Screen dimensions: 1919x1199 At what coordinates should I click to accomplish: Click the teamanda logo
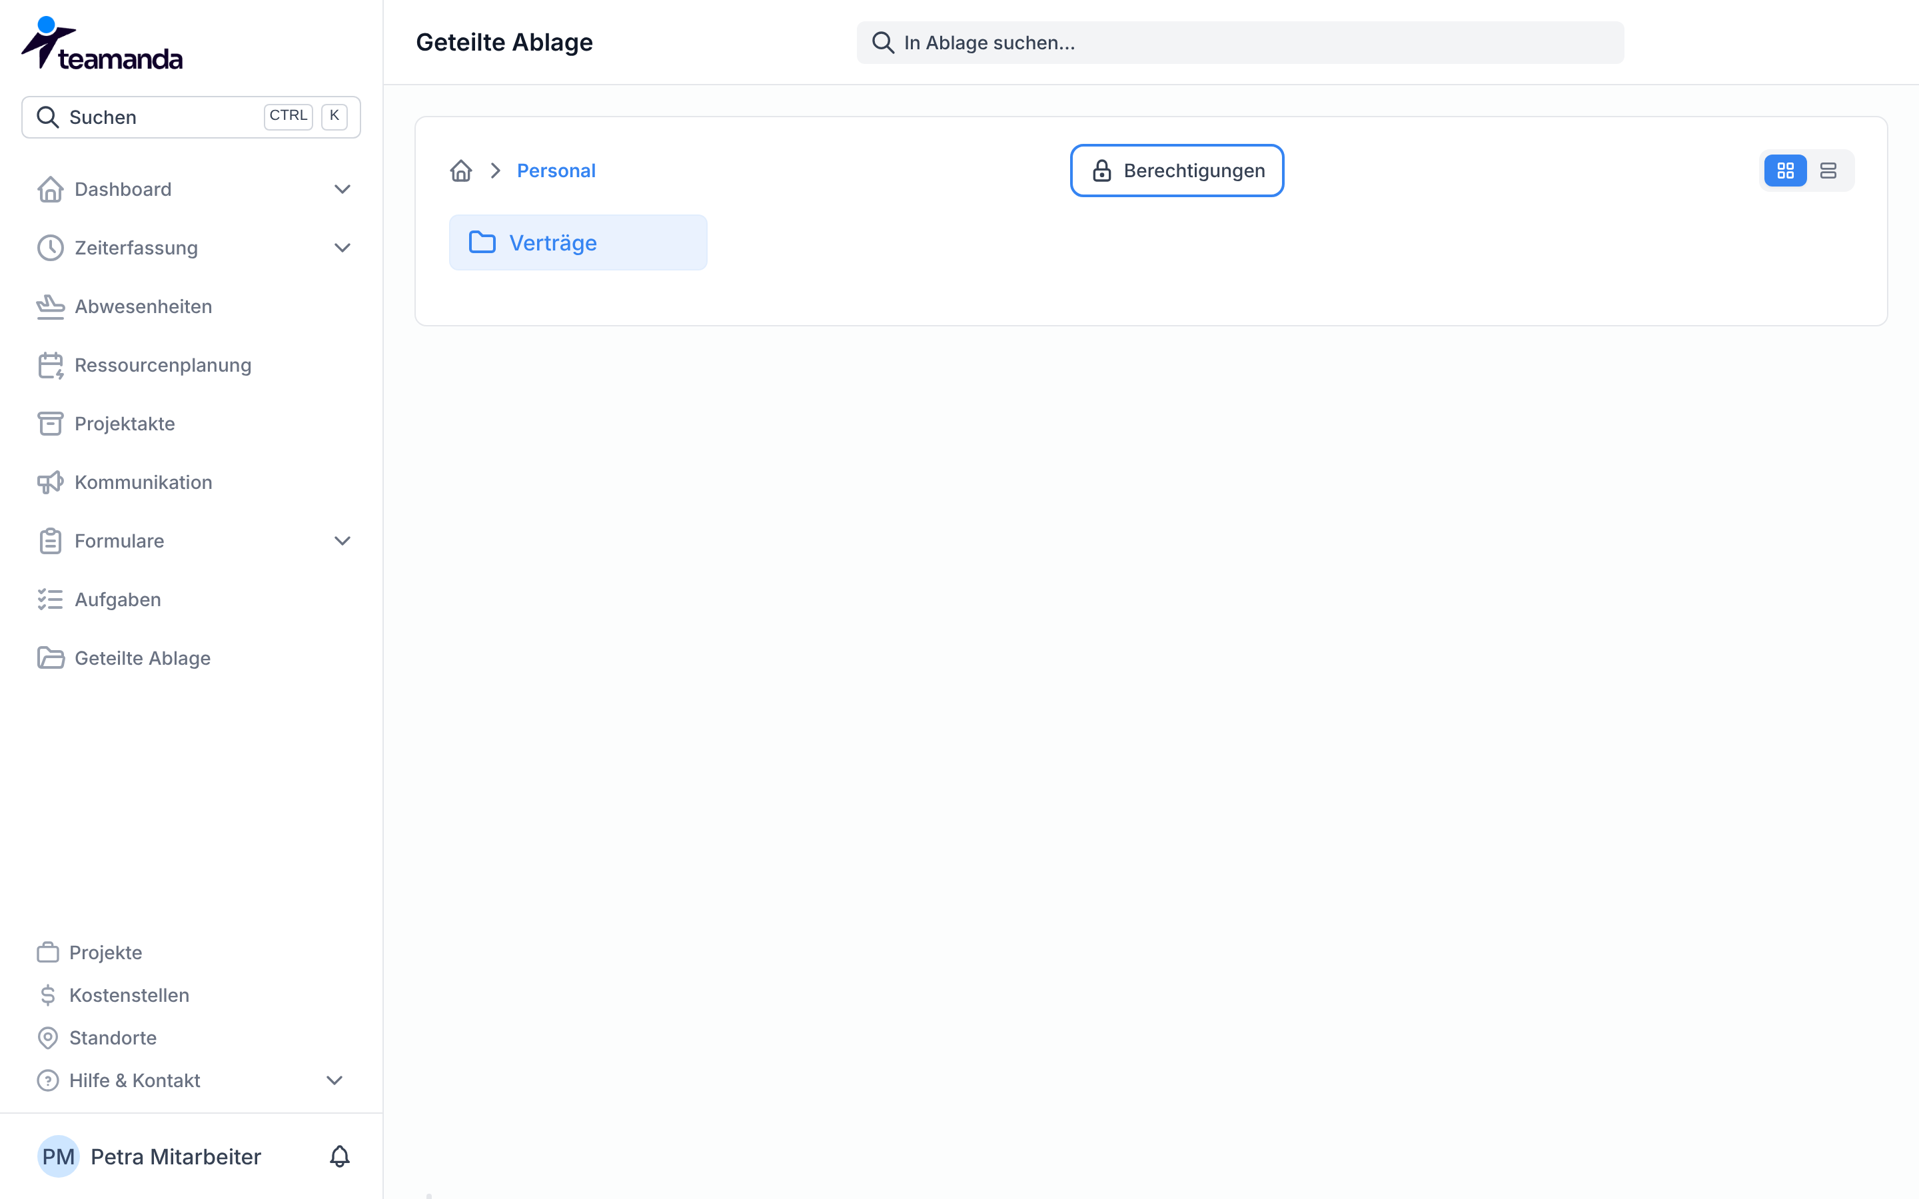101,43
